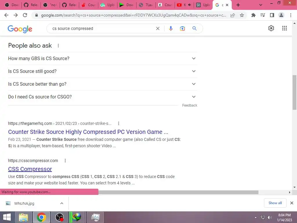The width and height of the screenshot is (297, 223).
Task: Switch to the first Dow tab
Action: point(12,5)
